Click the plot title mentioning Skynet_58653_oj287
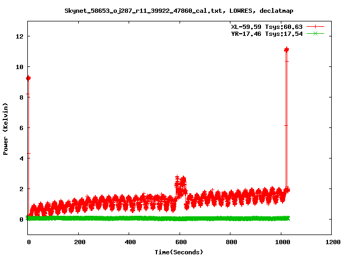The height and width of the screenshot is (257, 343). click(x=178, y=11)
